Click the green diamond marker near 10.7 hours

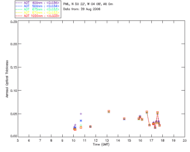(x=81, y=125)
